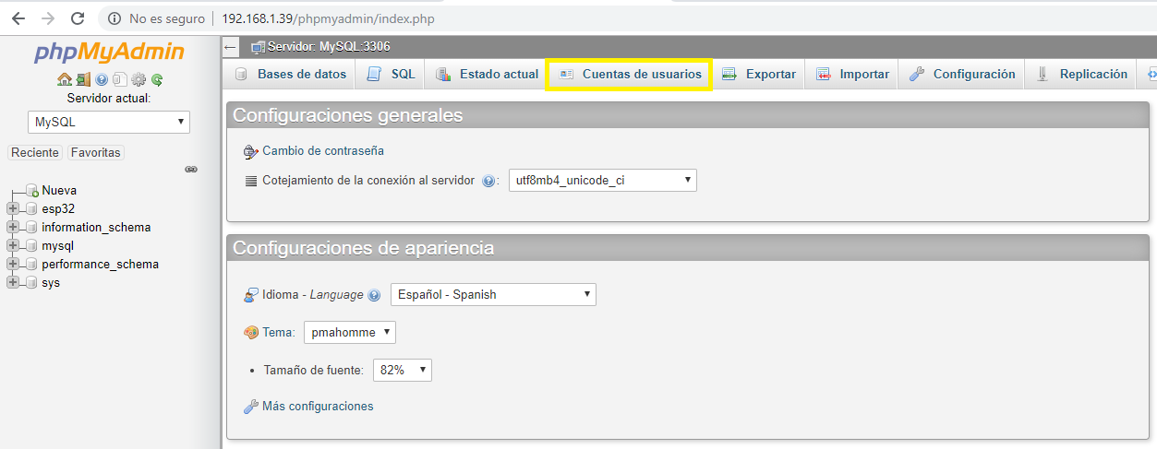1157x449 pixels.
Task: Open the Más configuraciones link
Action: pyautogui.click(x=318, y=406)
